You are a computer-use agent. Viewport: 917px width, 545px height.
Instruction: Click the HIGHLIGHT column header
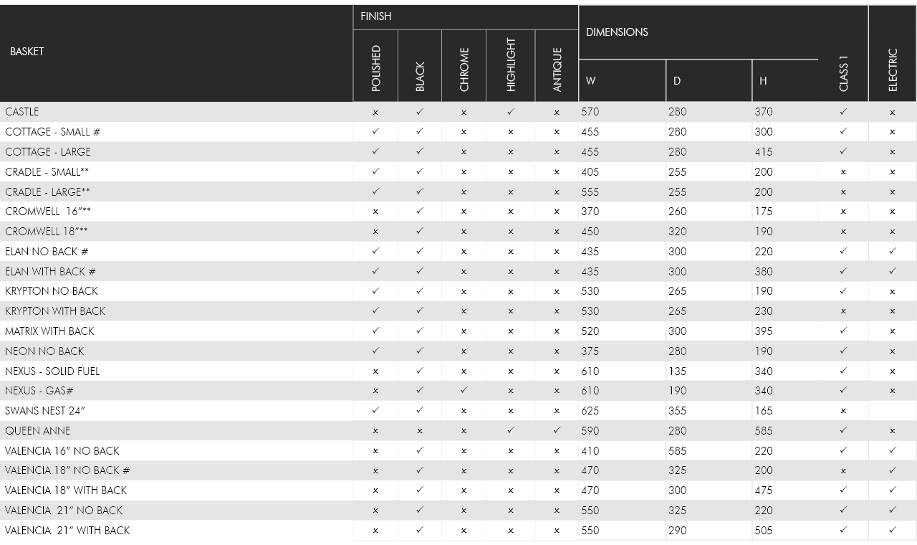511,65
